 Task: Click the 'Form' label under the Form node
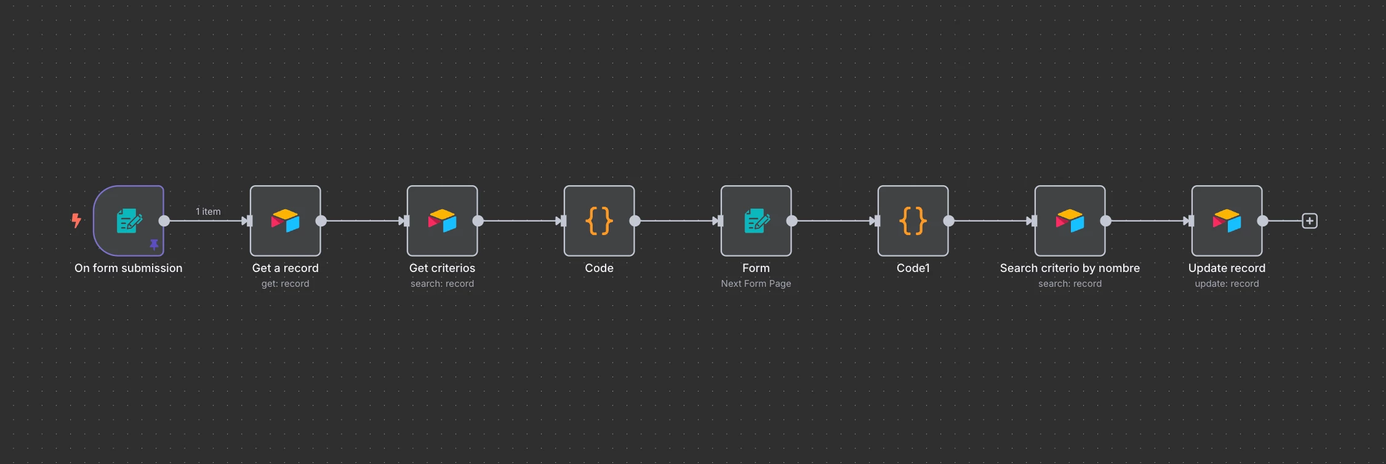click(756, 268)
